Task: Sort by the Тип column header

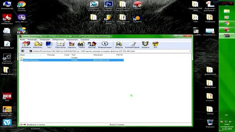Action: (x=73, y=55)
